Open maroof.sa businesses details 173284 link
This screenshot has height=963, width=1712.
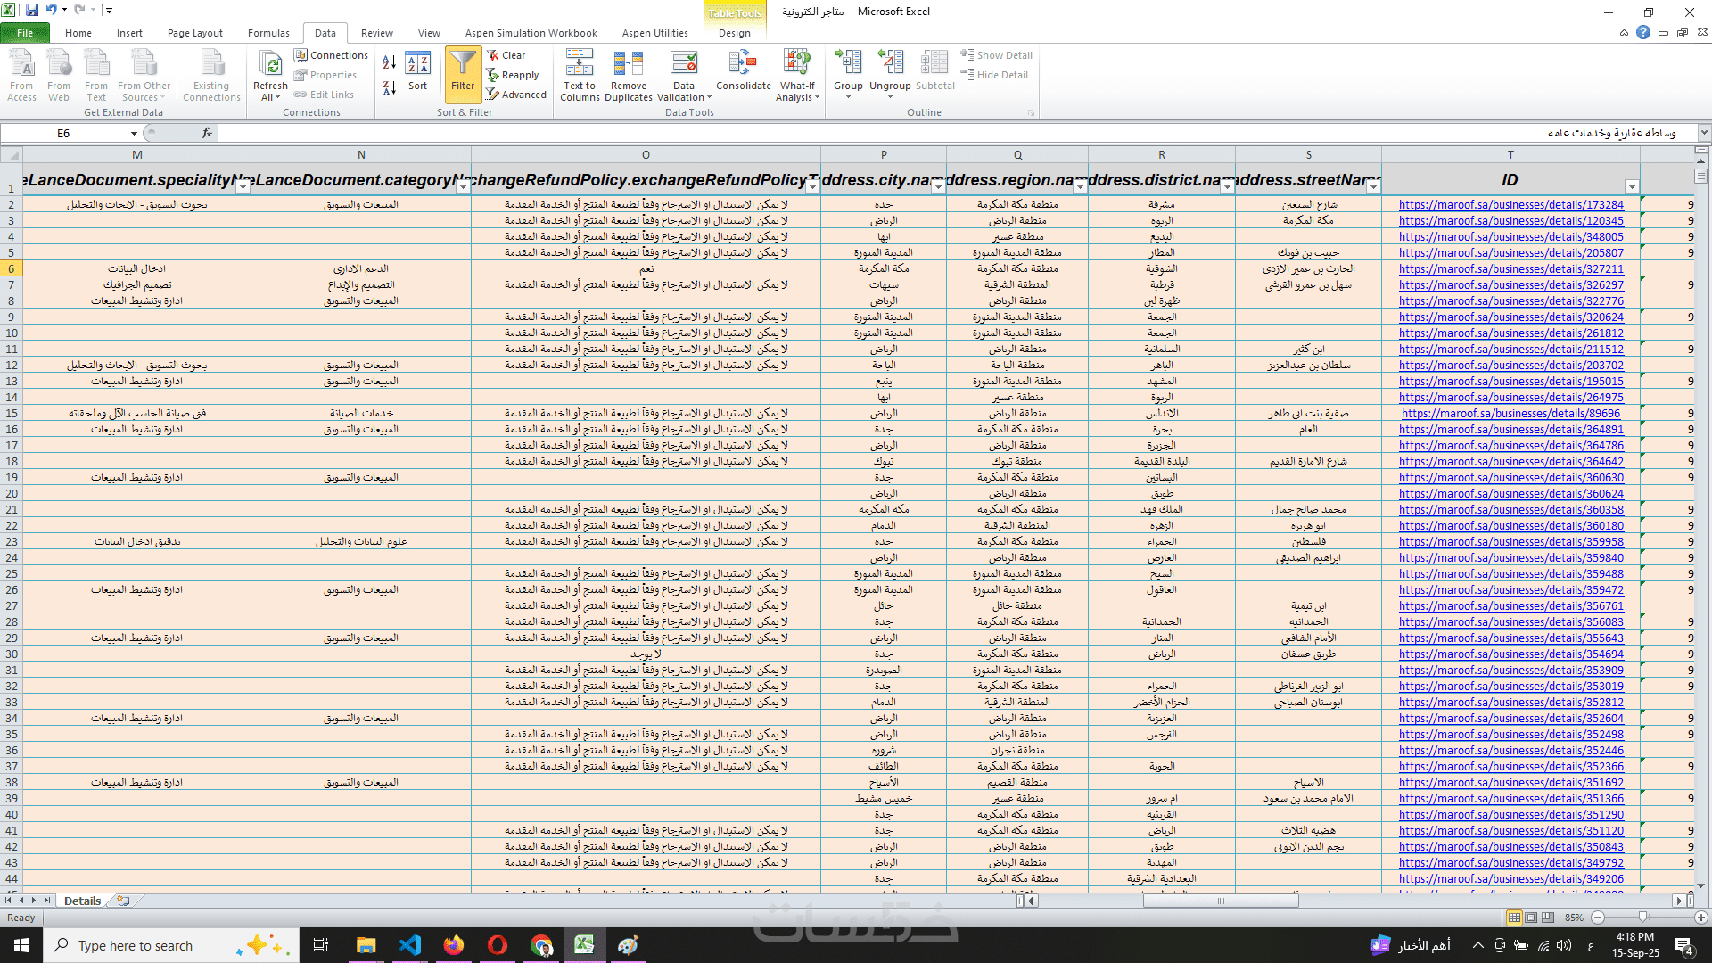coord(1510,205)
